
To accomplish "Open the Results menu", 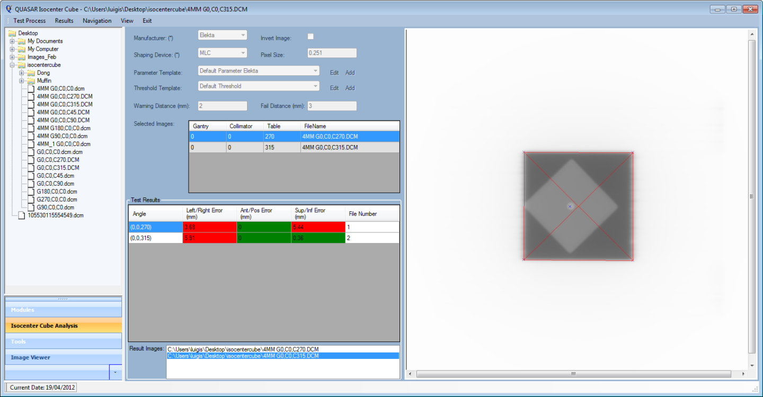I will pos(64,21).
